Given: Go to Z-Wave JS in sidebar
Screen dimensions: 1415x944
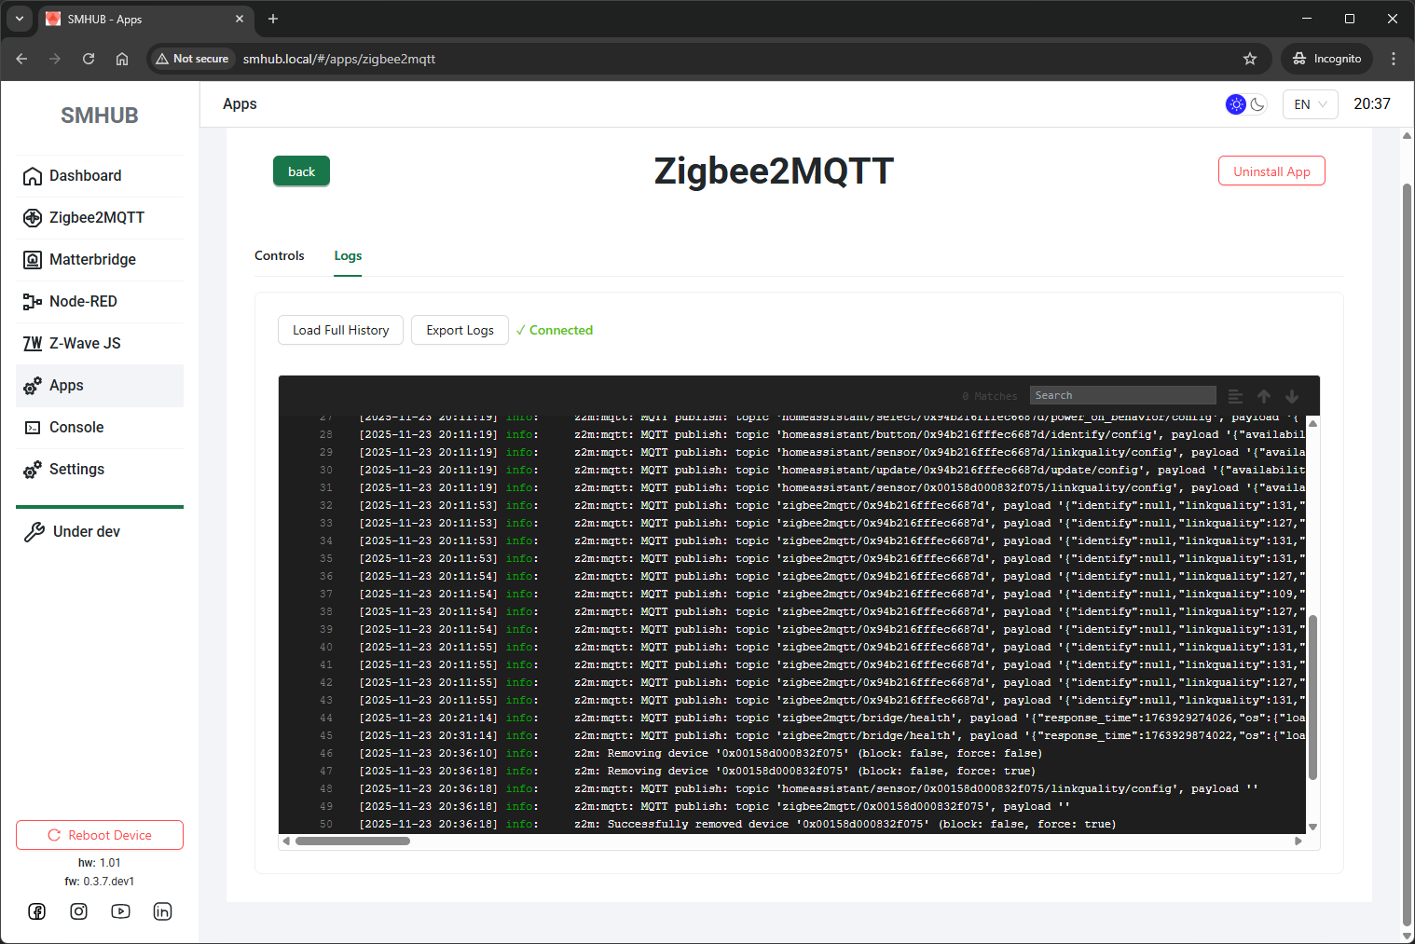Looking at the screenshot, I should pos(85,343).
